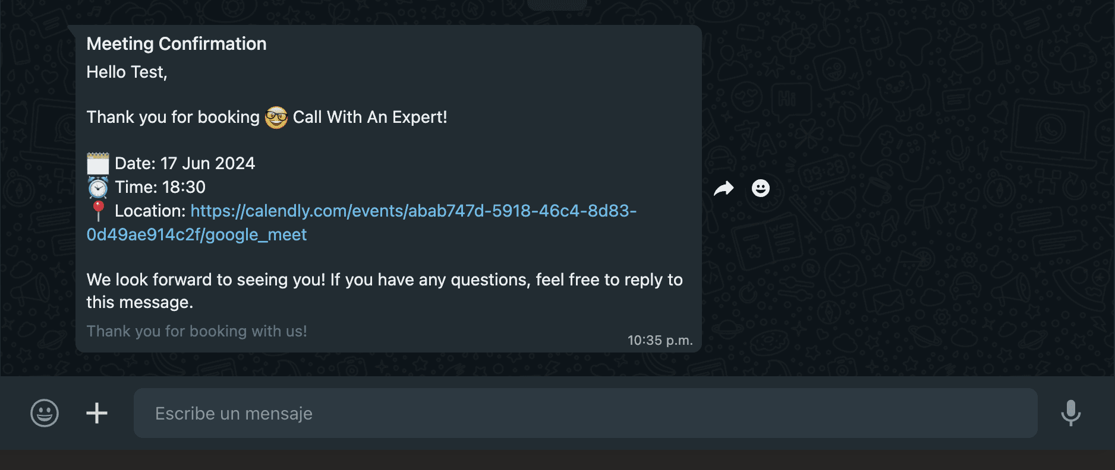1115x470 pixels.
Task: Start voice recording with the microphone
Action: tap(1070, 413)
